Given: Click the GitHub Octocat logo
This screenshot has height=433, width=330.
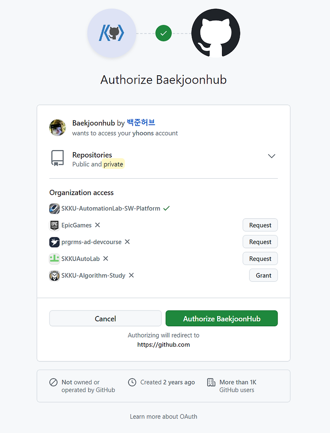Looking at the screenshot, I should tap(216, 33).
